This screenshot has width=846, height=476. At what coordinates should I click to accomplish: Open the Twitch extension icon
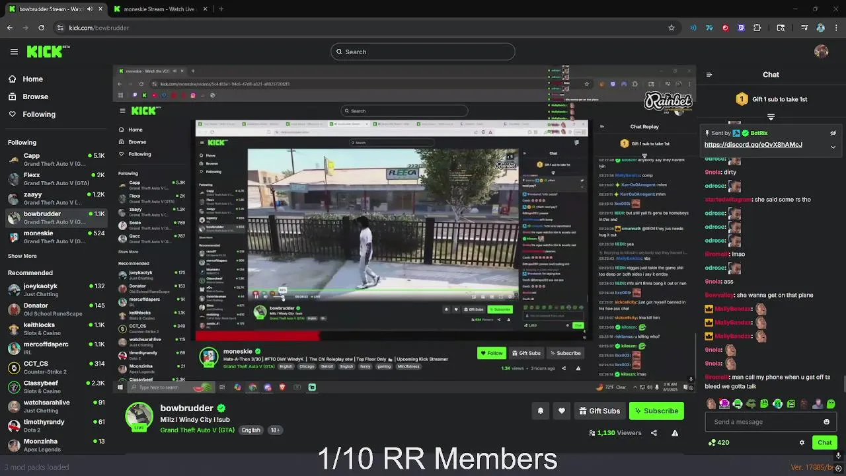pyautogui.click(x=741, y=28)
